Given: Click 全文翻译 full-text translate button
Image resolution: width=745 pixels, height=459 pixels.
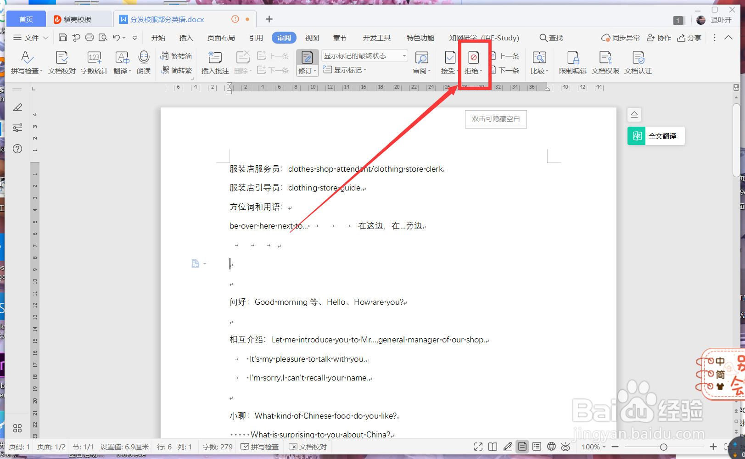Looking at the screenshot, I should pos(656,136).
